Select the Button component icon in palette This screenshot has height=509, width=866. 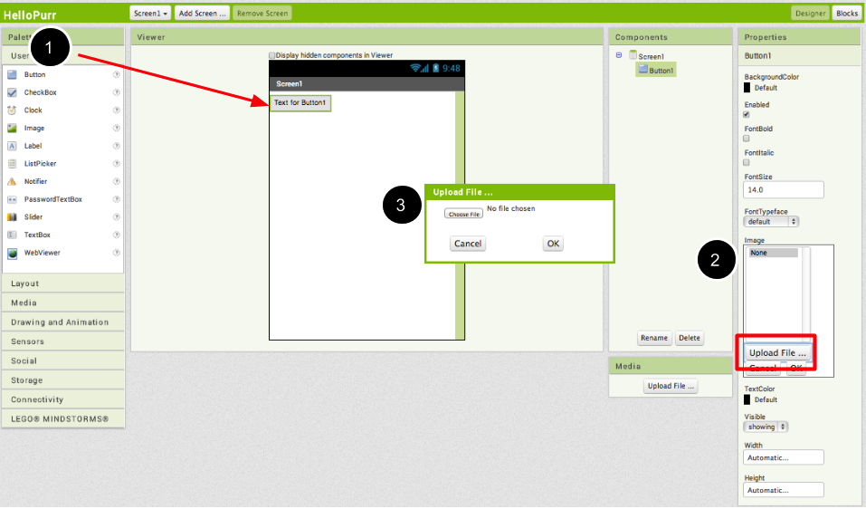13,75
